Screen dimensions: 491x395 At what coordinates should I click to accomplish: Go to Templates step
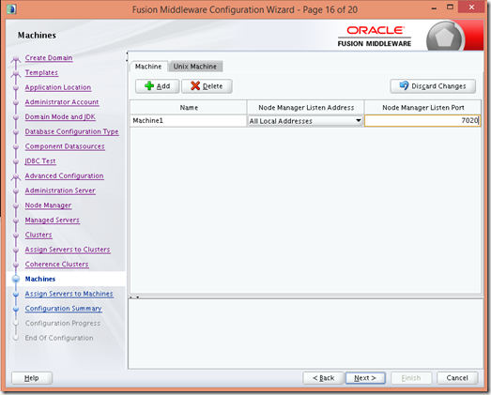[41, 72]
